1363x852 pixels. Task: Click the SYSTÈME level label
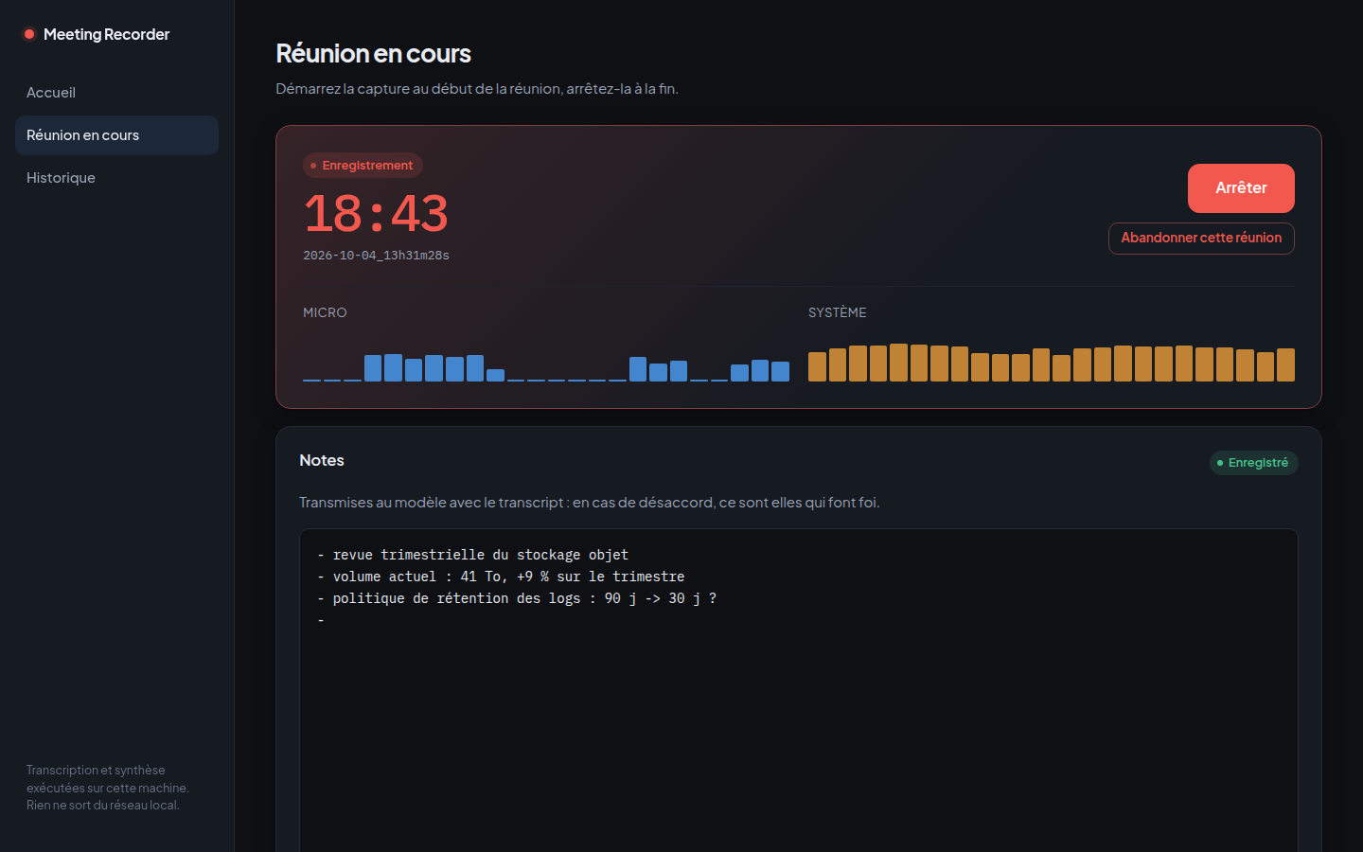pyautogui.click(x=837, y=312)
